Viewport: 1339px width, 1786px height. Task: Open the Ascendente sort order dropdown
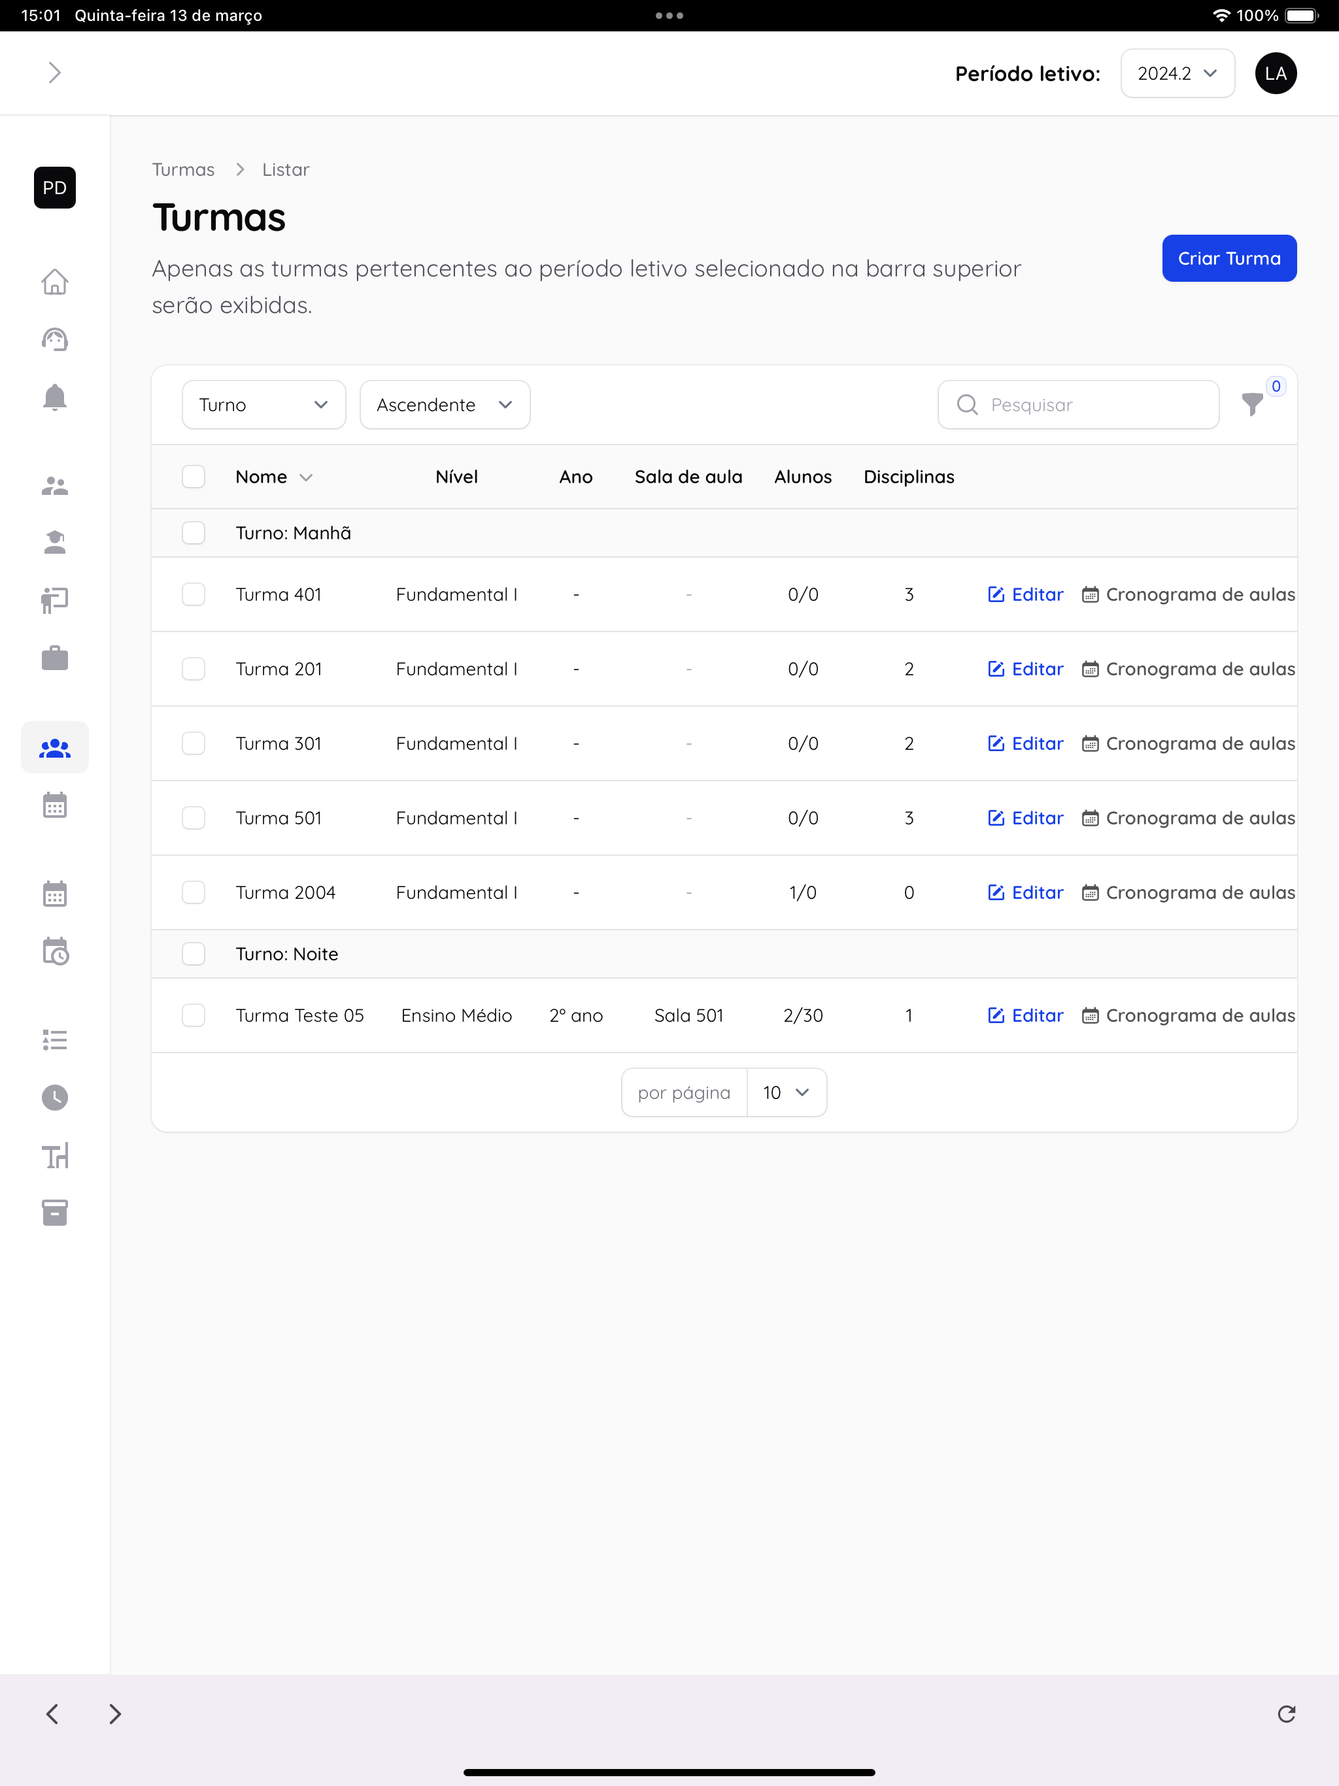444,405
